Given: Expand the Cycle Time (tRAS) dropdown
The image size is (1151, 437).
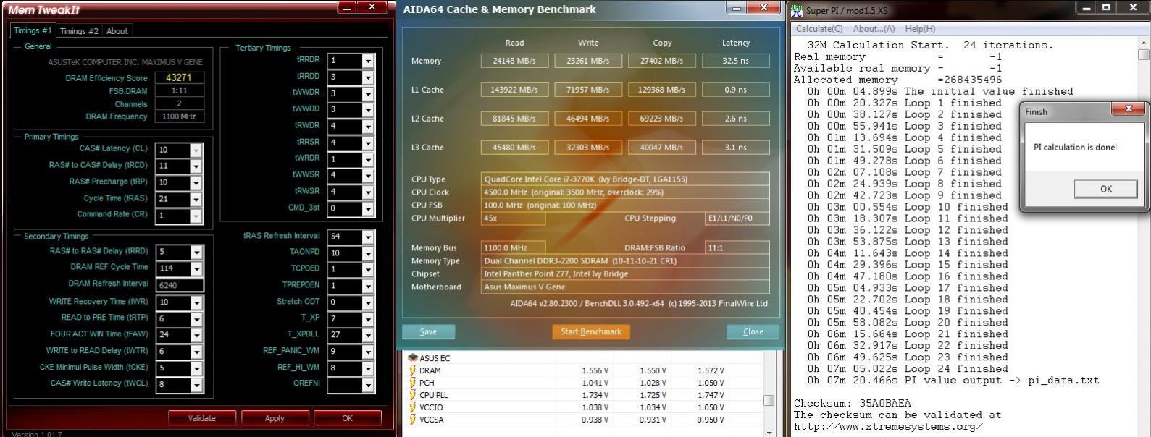Looking at the screenshot, I should click(x=196, y=200).
